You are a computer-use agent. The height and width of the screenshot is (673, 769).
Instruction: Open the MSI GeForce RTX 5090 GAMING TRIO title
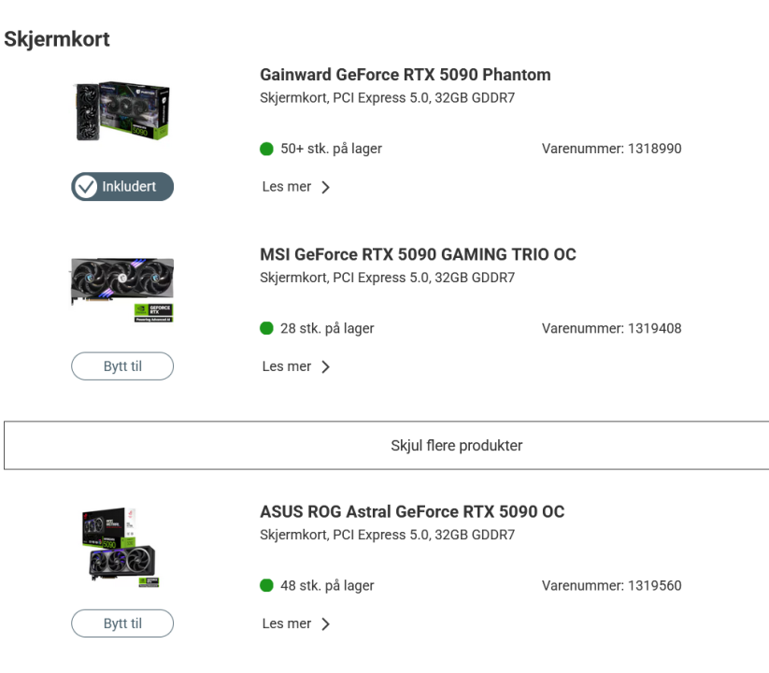click(x=418, y=255)
